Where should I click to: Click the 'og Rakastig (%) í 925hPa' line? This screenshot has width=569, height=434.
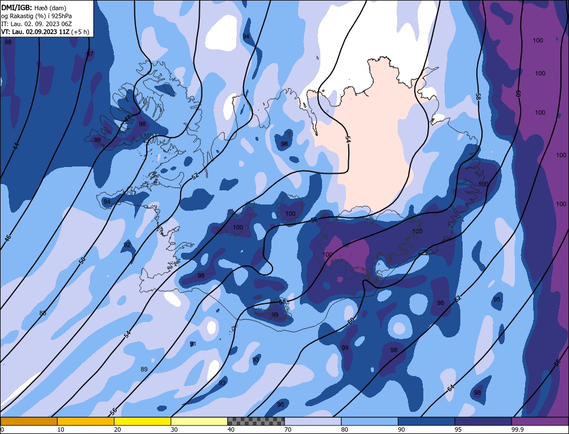[x=36, y=16]
